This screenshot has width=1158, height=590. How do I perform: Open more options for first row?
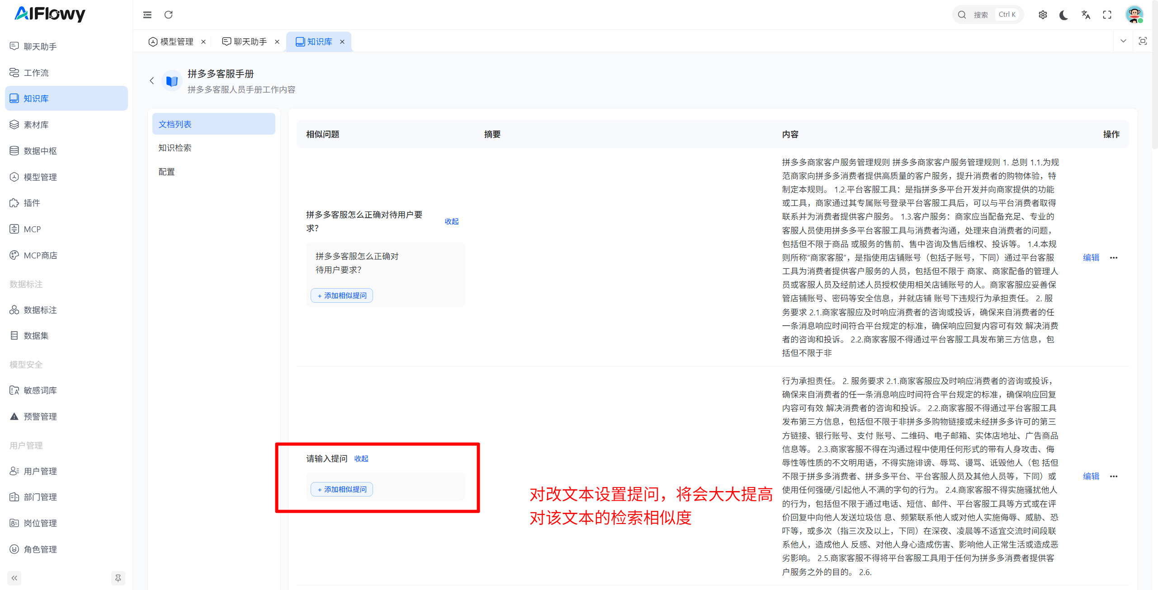[x=1114, y=258]
